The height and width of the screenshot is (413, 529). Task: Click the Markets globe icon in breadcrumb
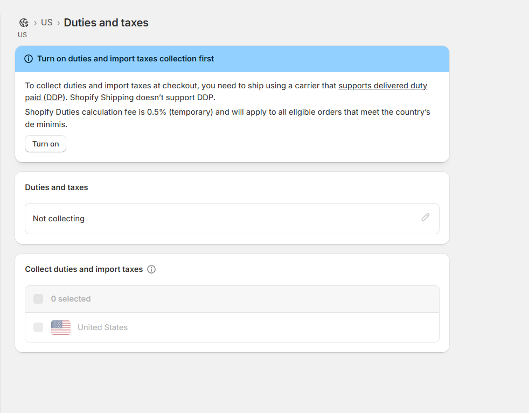(24, 23)
